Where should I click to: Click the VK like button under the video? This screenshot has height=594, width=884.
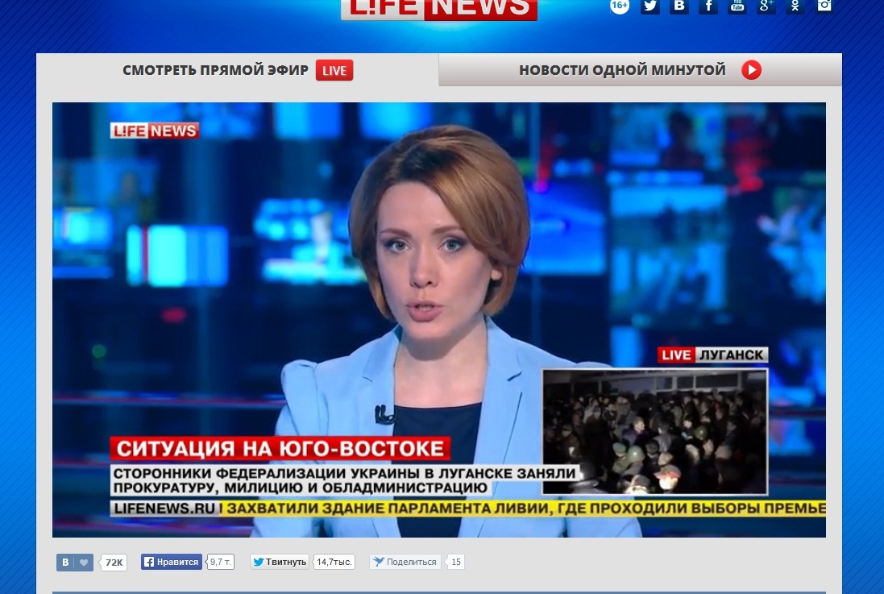coord(74,563)
